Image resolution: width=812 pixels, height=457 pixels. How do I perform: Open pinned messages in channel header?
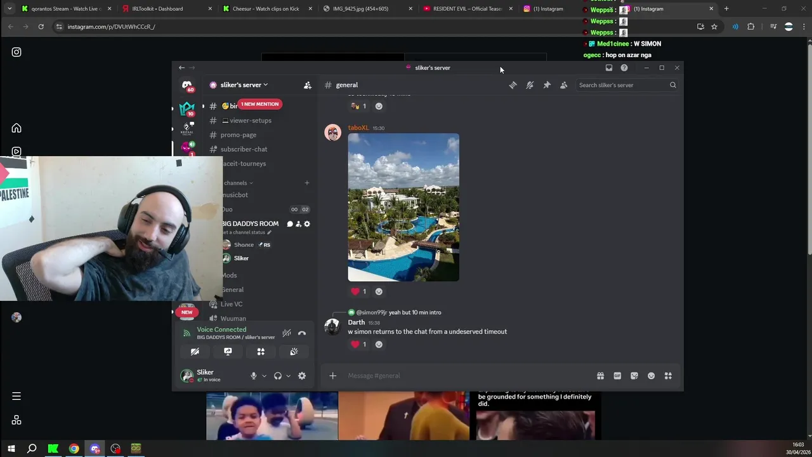pos(547,85)
